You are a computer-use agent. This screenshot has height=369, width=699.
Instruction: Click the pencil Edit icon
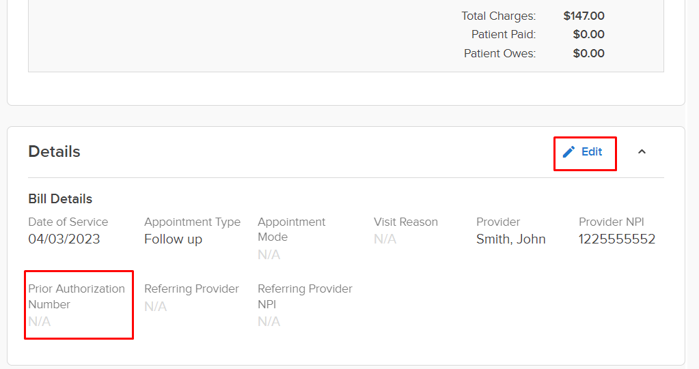568,152
